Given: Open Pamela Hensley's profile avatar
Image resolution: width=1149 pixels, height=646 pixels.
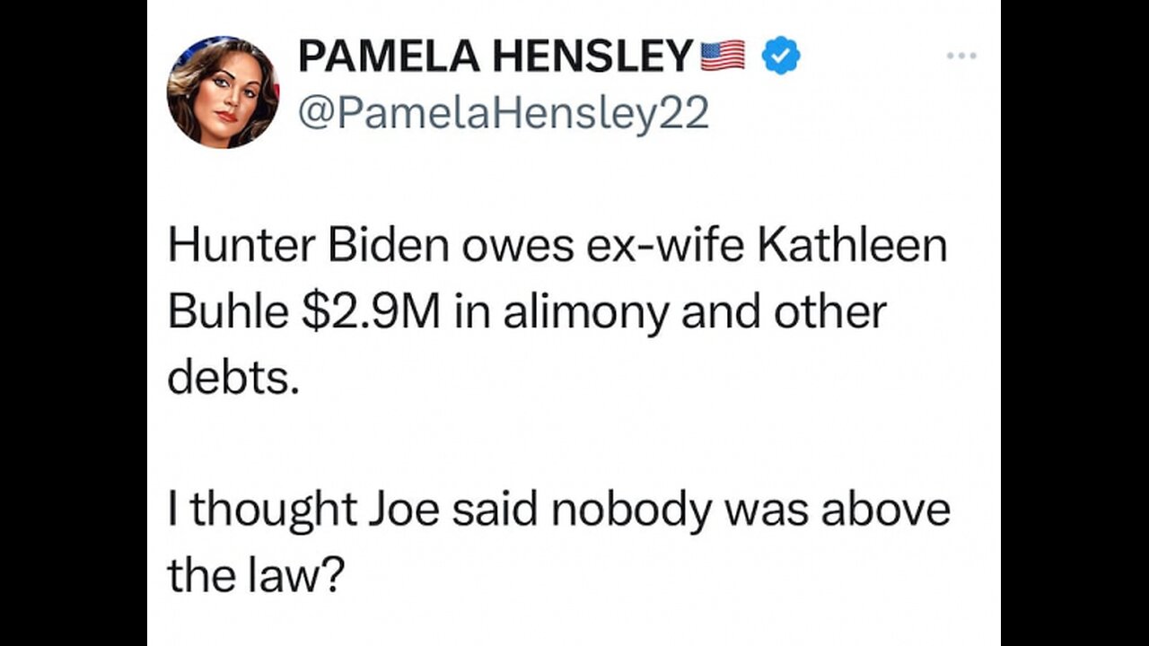Looking at the screenshot, I should click(224, 93).
